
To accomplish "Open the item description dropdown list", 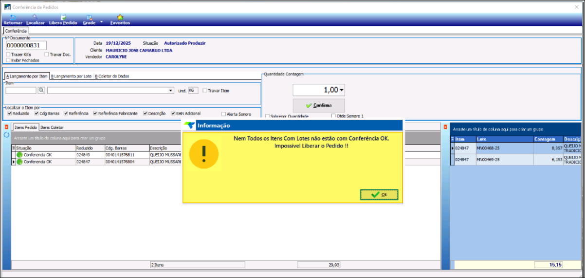I will tap(171, 91).
